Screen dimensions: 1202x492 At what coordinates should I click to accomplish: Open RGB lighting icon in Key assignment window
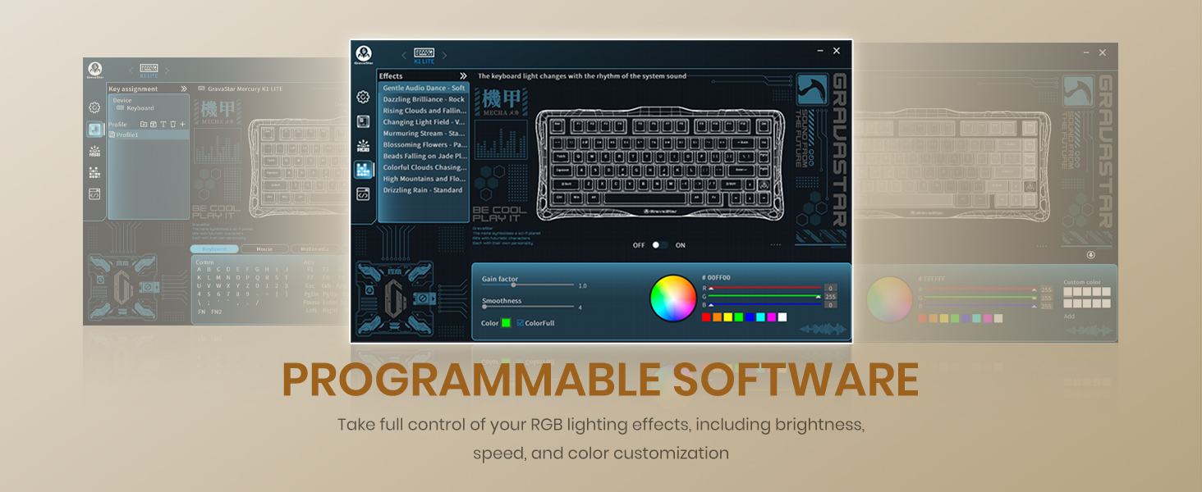click(x=94, y=151)
